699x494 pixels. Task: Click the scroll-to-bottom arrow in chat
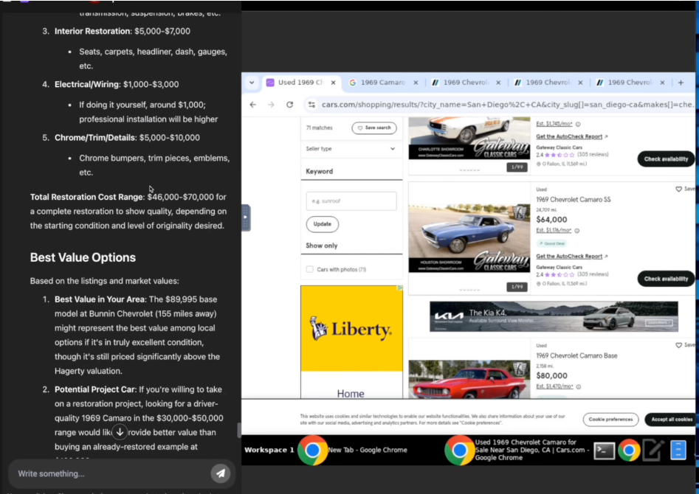tap(120, 431)
